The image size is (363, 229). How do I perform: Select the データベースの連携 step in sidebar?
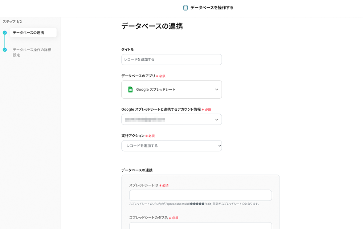[x=28, y=33]
